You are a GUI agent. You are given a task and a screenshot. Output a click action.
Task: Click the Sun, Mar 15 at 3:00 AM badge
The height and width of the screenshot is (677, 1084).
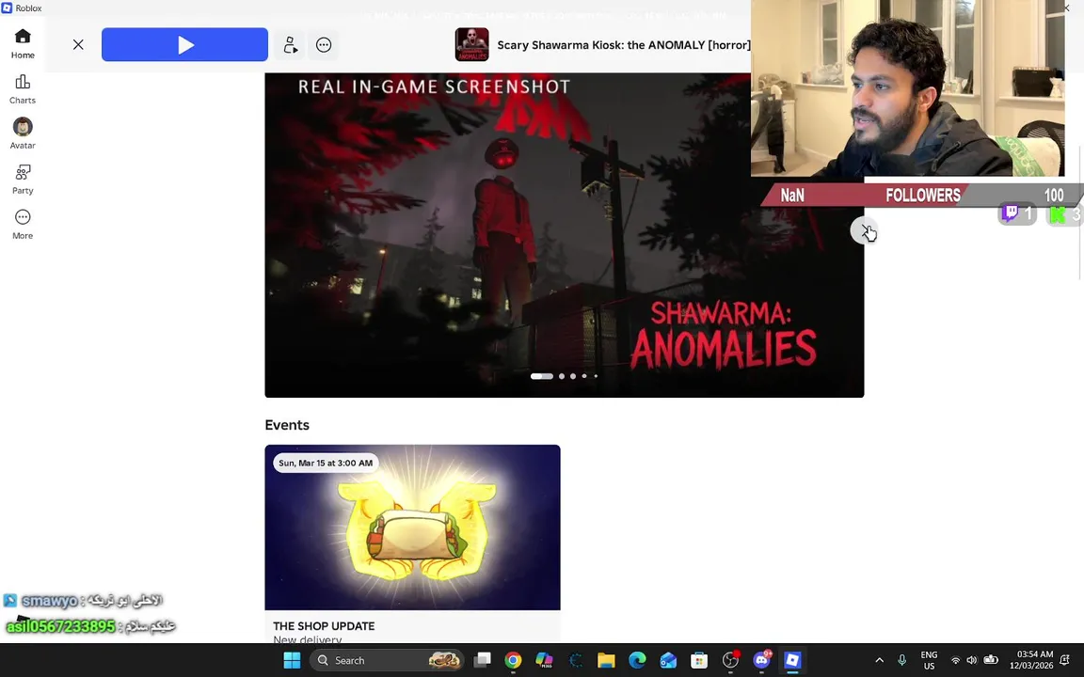click(326, 463)
